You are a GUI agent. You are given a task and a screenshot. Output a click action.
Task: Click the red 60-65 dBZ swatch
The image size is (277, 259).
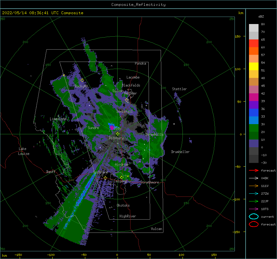pos(254,43)
